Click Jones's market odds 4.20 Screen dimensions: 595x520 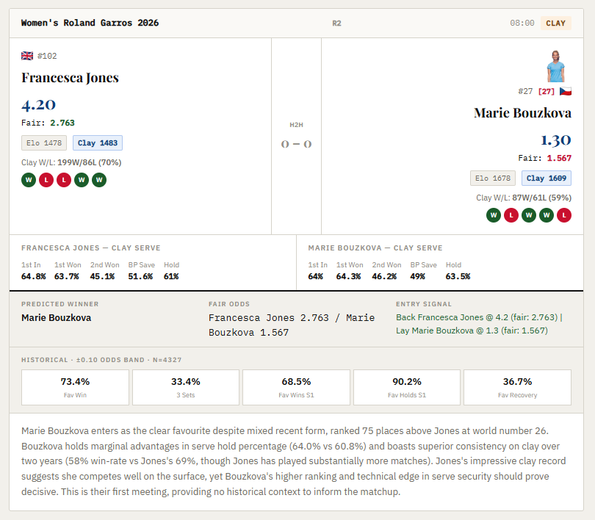click(x=39, y=105)
